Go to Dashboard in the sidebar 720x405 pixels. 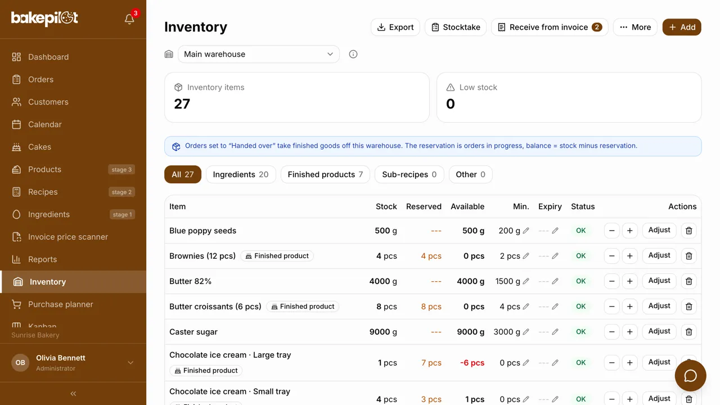click(73, 57)
